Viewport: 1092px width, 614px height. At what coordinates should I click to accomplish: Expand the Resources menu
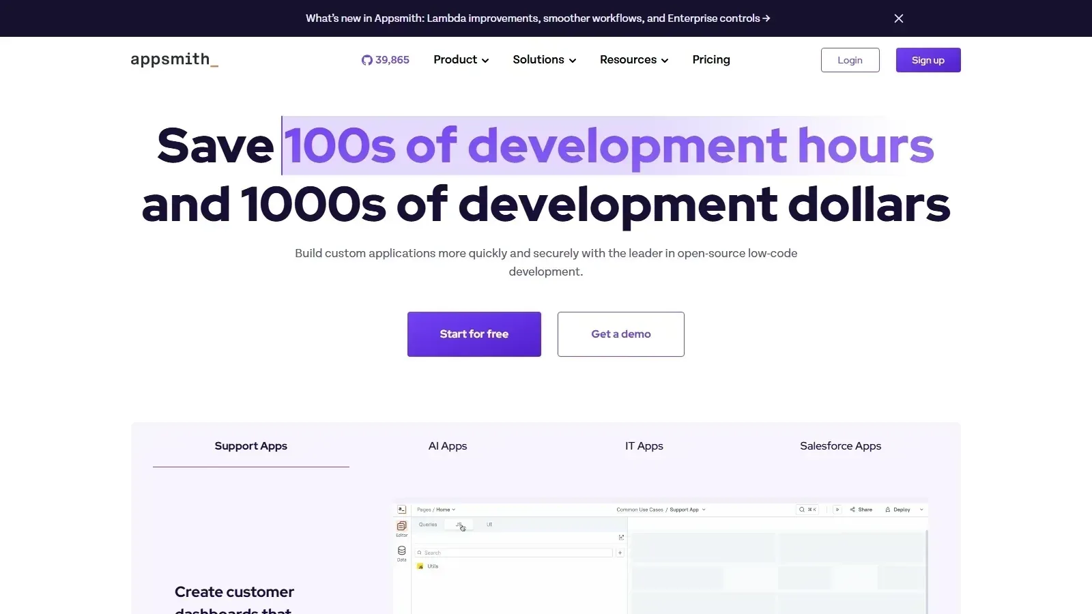[x=634, y=60]
